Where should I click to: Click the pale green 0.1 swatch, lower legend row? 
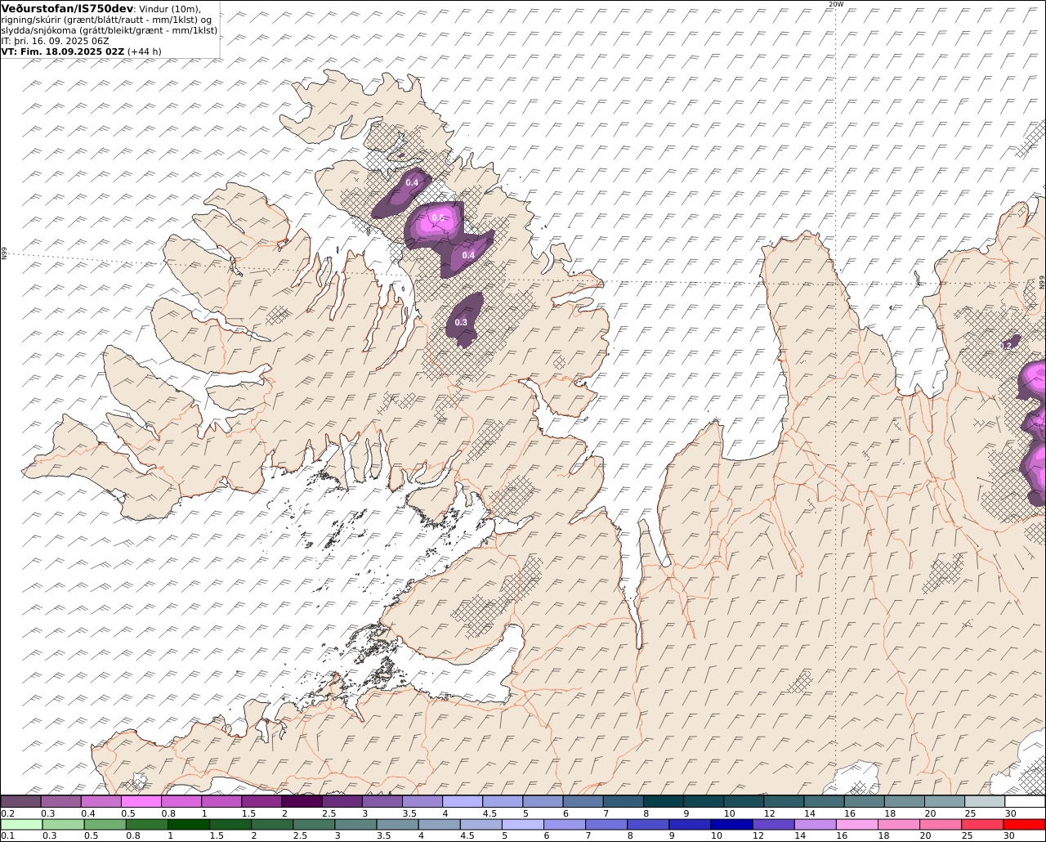[20, 824]
